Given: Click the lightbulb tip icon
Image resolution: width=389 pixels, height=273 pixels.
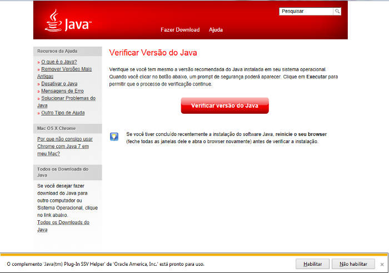Looking at the screenshot, I should 114,136.
